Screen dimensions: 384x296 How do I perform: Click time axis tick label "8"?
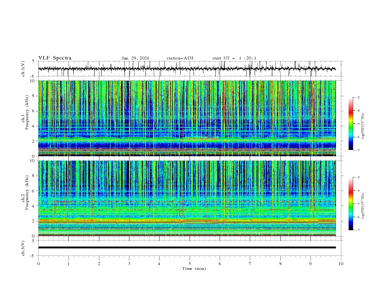pyautogui.click(x=280, y=264)
